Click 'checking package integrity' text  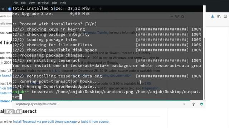58,34
